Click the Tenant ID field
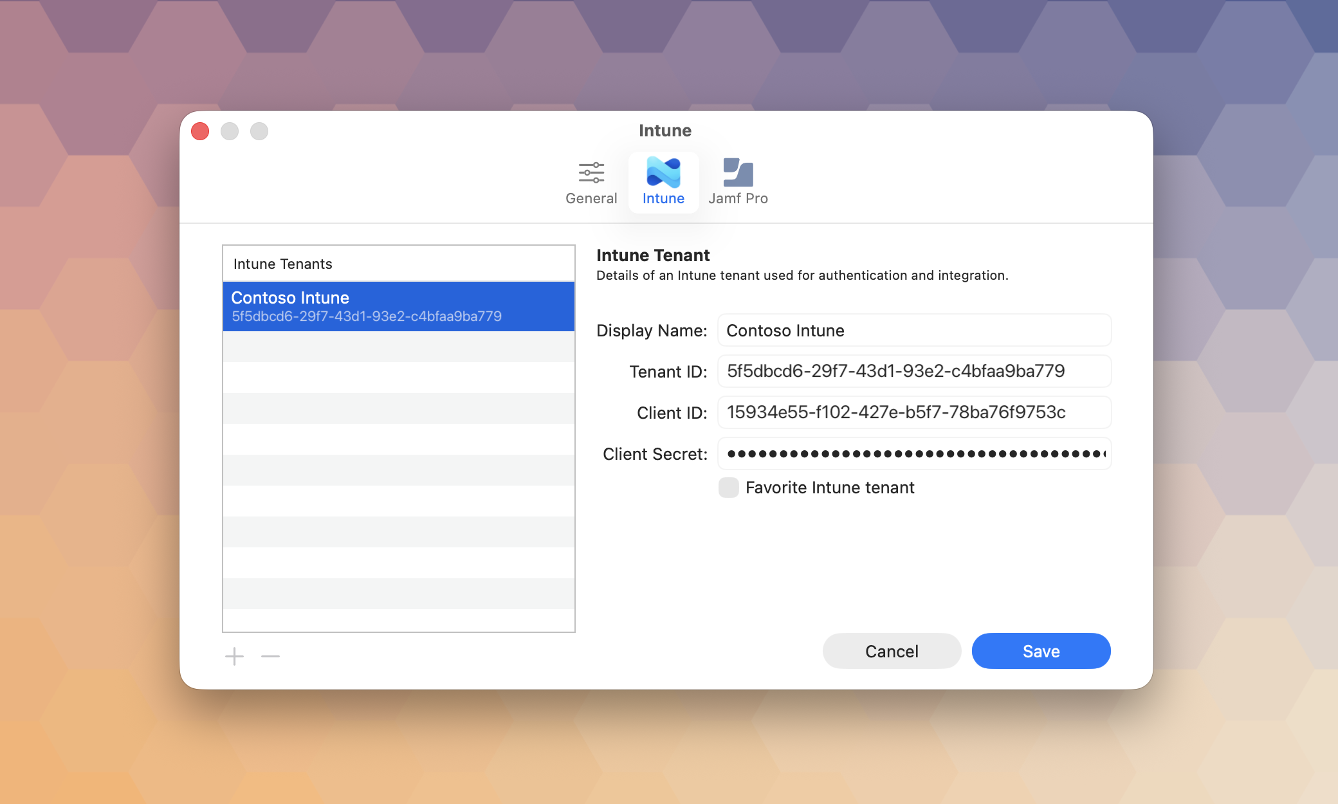This screenshot has height=804, width=1338. point(914,371)
